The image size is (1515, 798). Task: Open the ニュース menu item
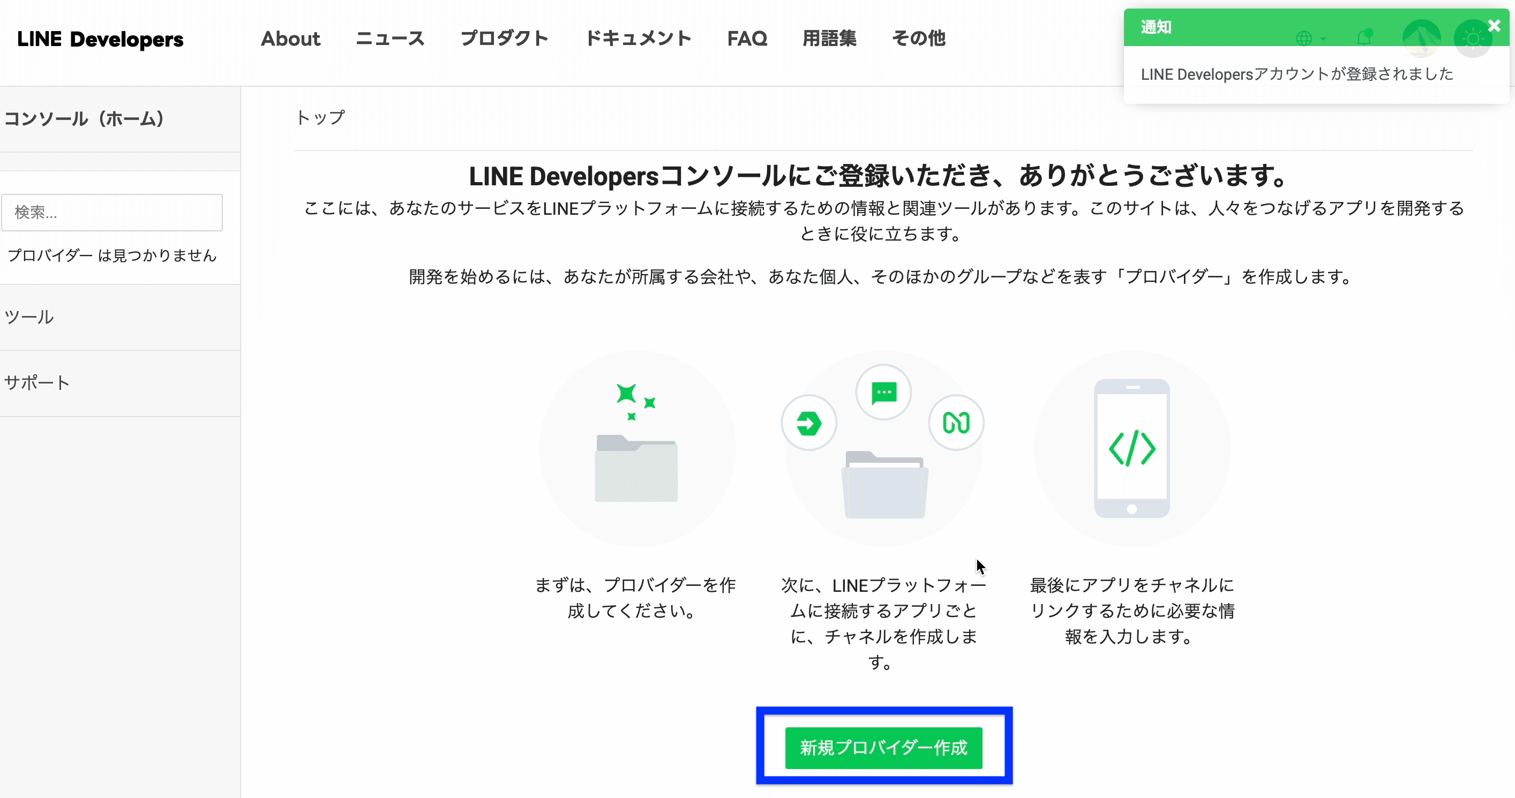click(x=390, y=39)
